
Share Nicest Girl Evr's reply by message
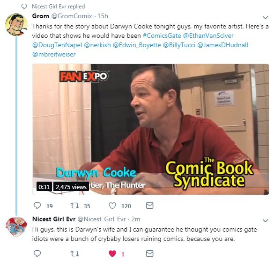click(x=149, y=254)
